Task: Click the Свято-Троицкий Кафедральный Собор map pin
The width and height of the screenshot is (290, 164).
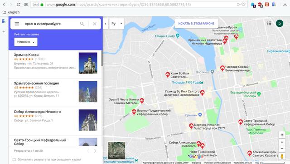Action: 241,122
